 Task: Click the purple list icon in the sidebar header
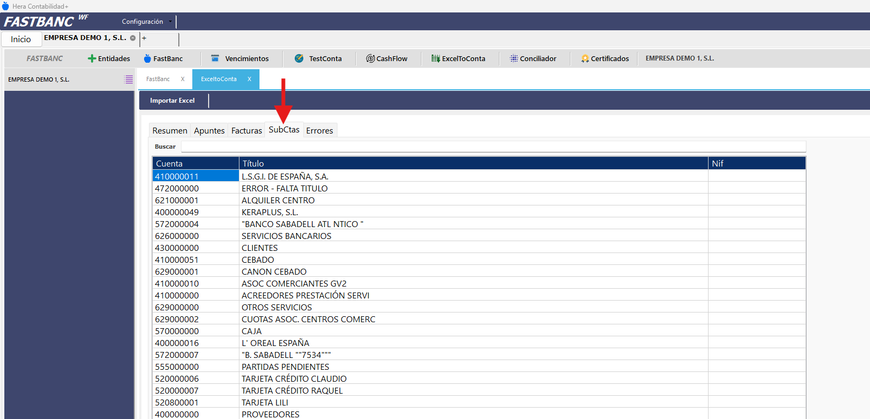[128, 79]
